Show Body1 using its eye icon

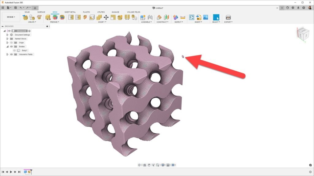(14, 51)
